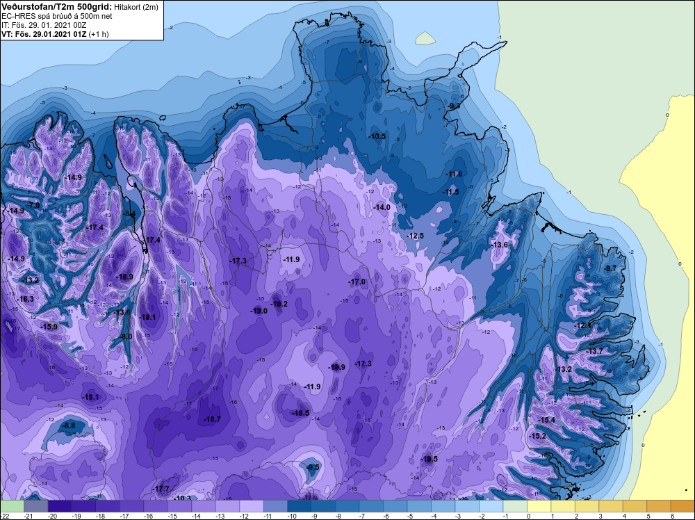Pick the -19.0 temperature label

(x=259, y=311)
